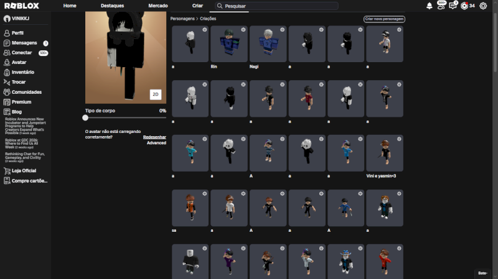Click the large avatar preview image
498x279 pixels.
pyautogui.click(x=126, y=58)
